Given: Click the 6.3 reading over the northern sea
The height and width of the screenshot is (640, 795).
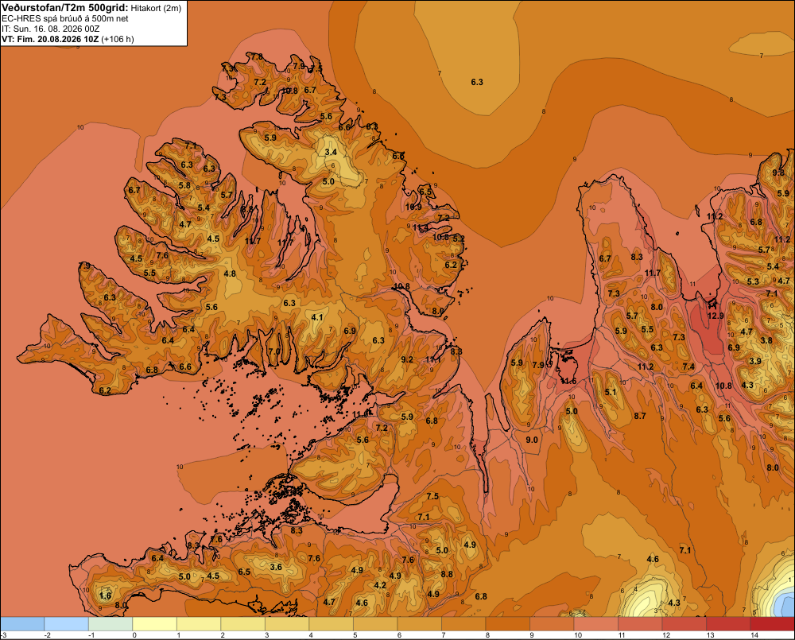Looking at the screenshot, I should [x=477, y=82].
